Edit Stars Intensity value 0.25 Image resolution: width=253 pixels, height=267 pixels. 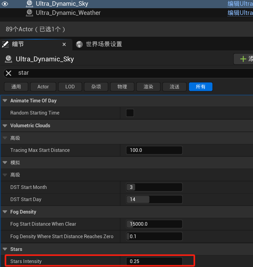pos(154,262)
